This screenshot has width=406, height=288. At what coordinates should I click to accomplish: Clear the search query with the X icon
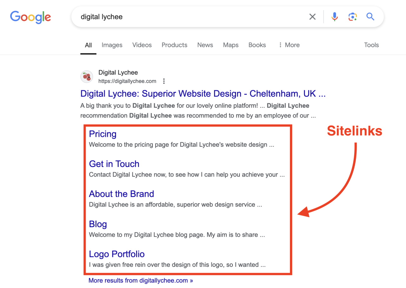coord(312,16)
